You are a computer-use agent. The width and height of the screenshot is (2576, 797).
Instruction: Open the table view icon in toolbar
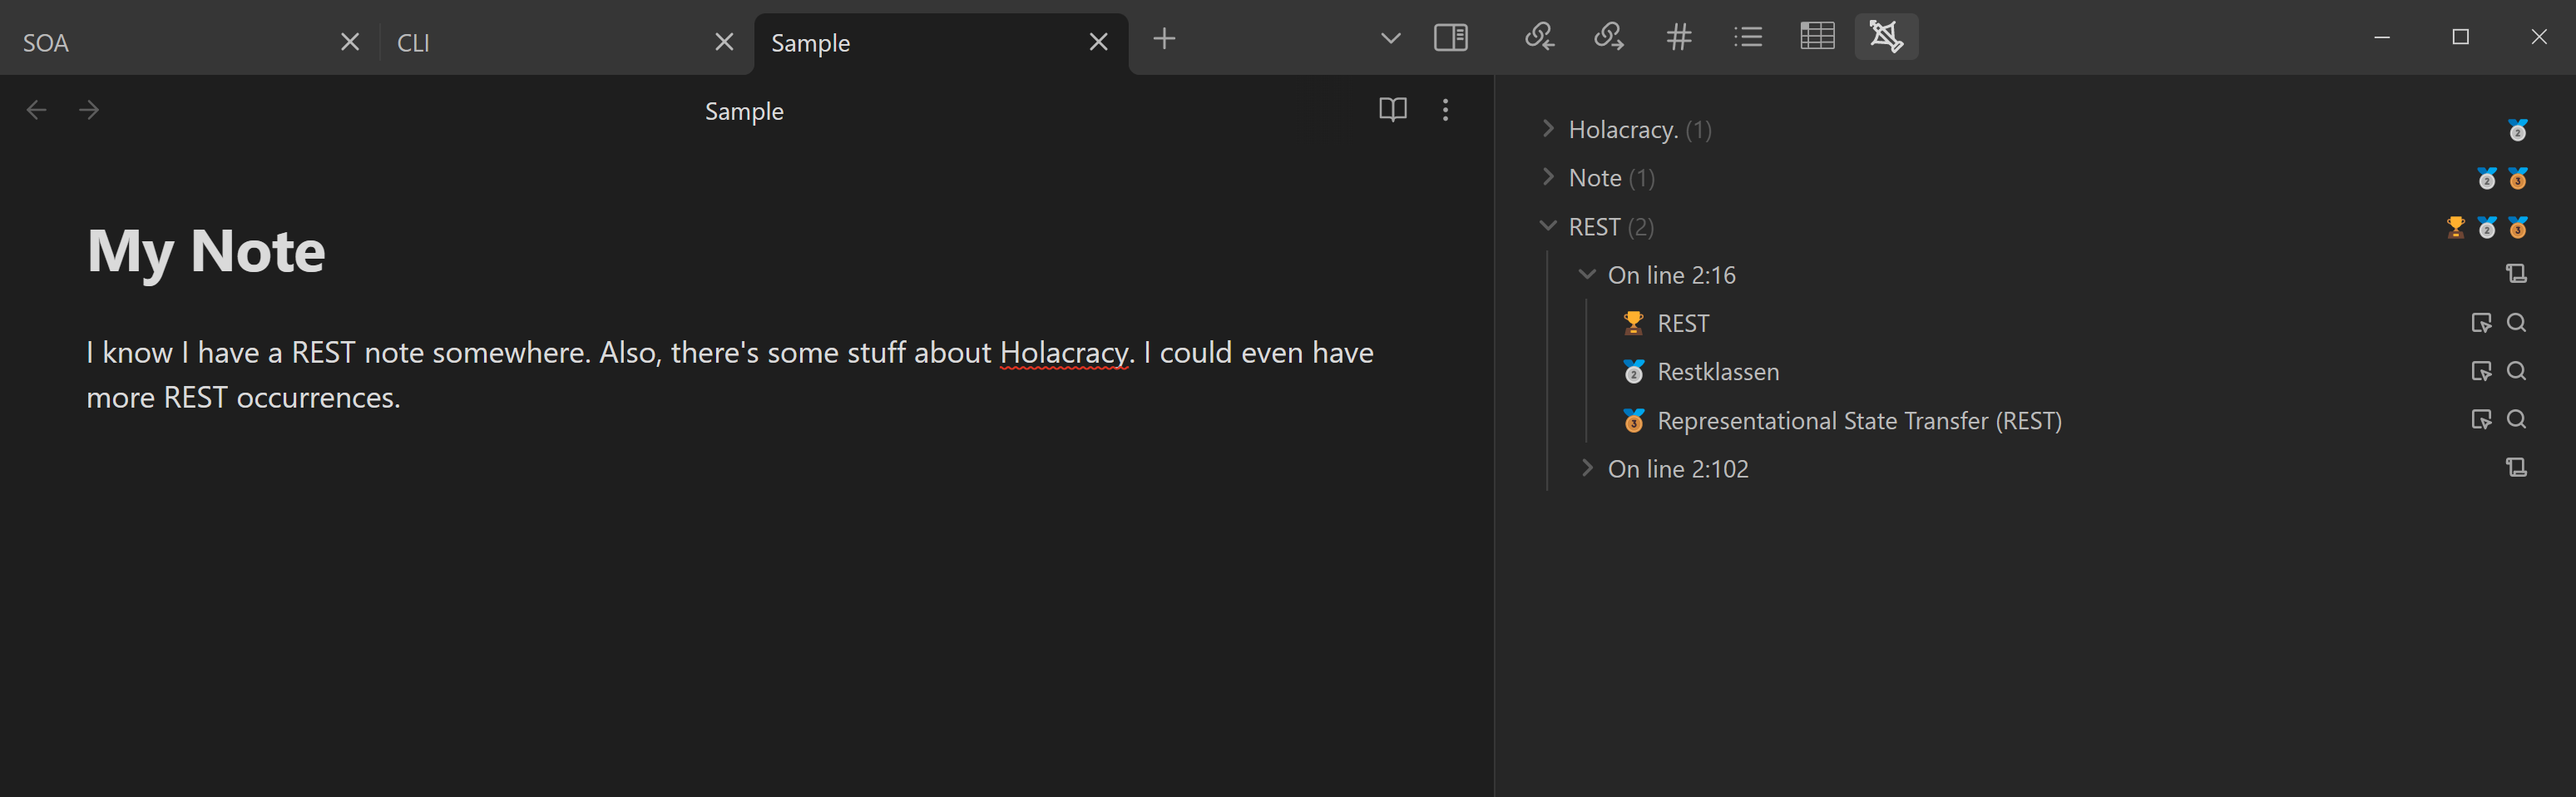pos(1817,38)
